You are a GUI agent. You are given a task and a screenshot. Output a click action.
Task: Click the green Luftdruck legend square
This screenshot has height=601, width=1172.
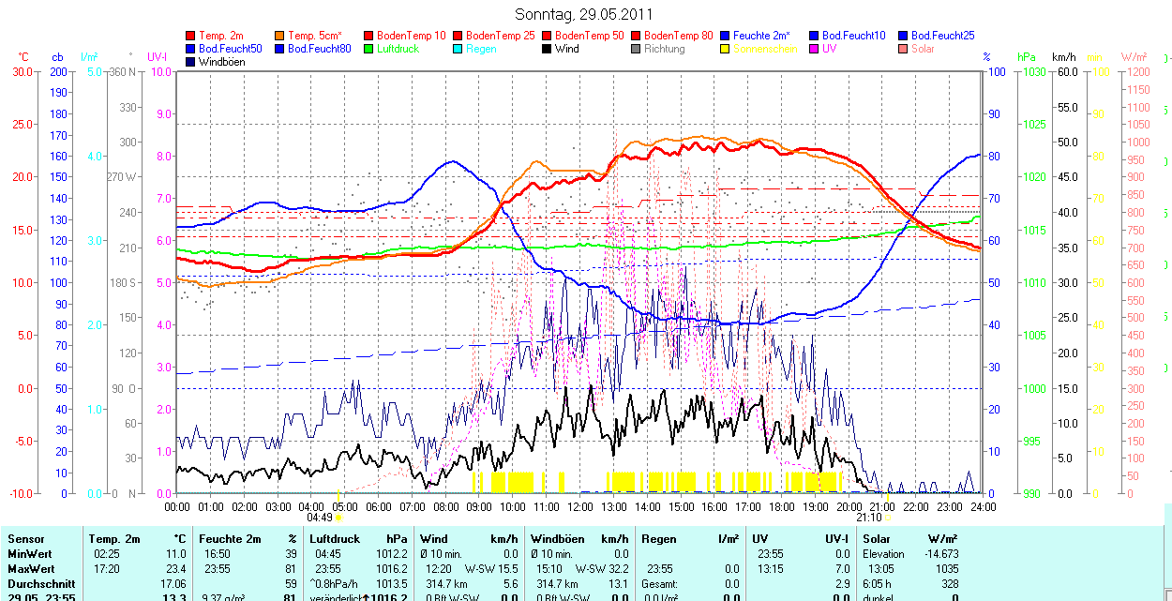pyautogui.click(x=369, y=49)
